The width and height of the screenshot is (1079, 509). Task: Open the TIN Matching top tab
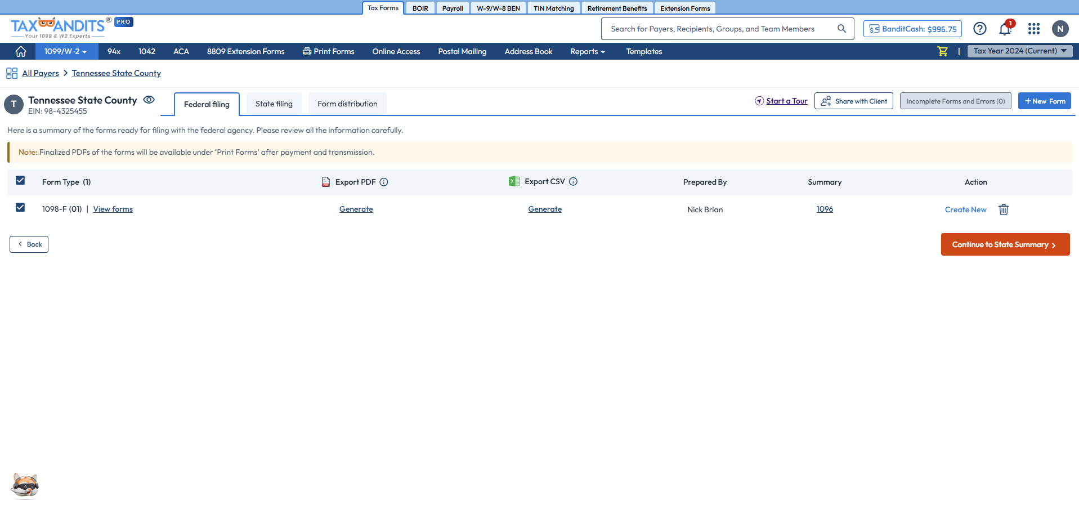click(554, 8)
